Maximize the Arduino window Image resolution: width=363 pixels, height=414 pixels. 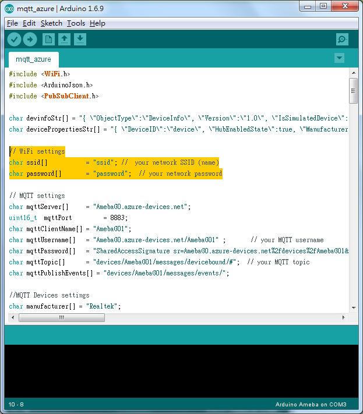tap(323, 6)
